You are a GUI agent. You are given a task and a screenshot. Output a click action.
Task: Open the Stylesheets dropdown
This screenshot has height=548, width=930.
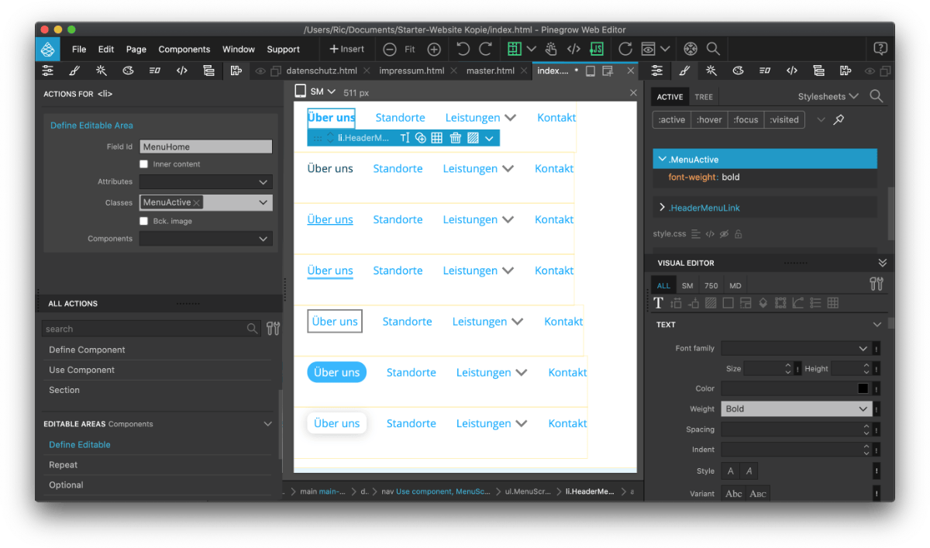tap(828, 97)
